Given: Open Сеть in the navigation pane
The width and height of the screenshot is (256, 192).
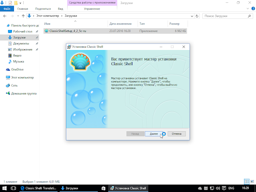Looking at the screenshot, I should pos(12,86).
